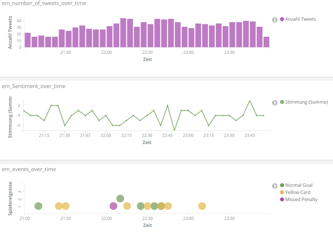This screenshot has width=333, height=236.
Task: Click the highest sentiment peak near 23:45
Action: click(x=250, y=101)
